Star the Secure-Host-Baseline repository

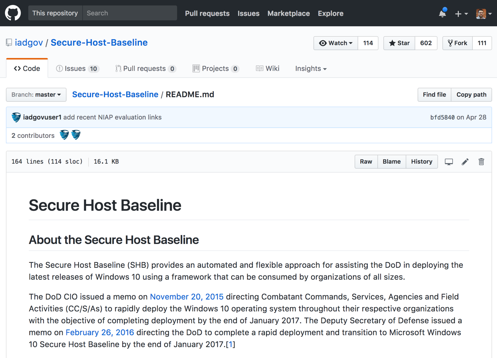tap(399, 43)
